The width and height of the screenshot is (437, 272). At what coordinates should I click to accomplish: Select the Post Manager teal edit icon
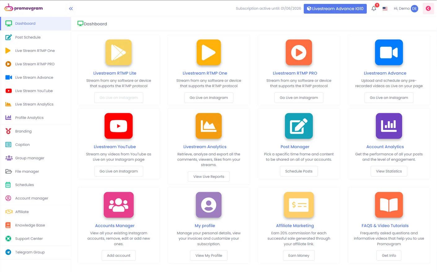(x=298, y=126)
